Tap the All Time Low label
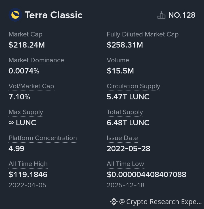Image resolution: width=204 pixels, height=209 pixels. point(125,164)
